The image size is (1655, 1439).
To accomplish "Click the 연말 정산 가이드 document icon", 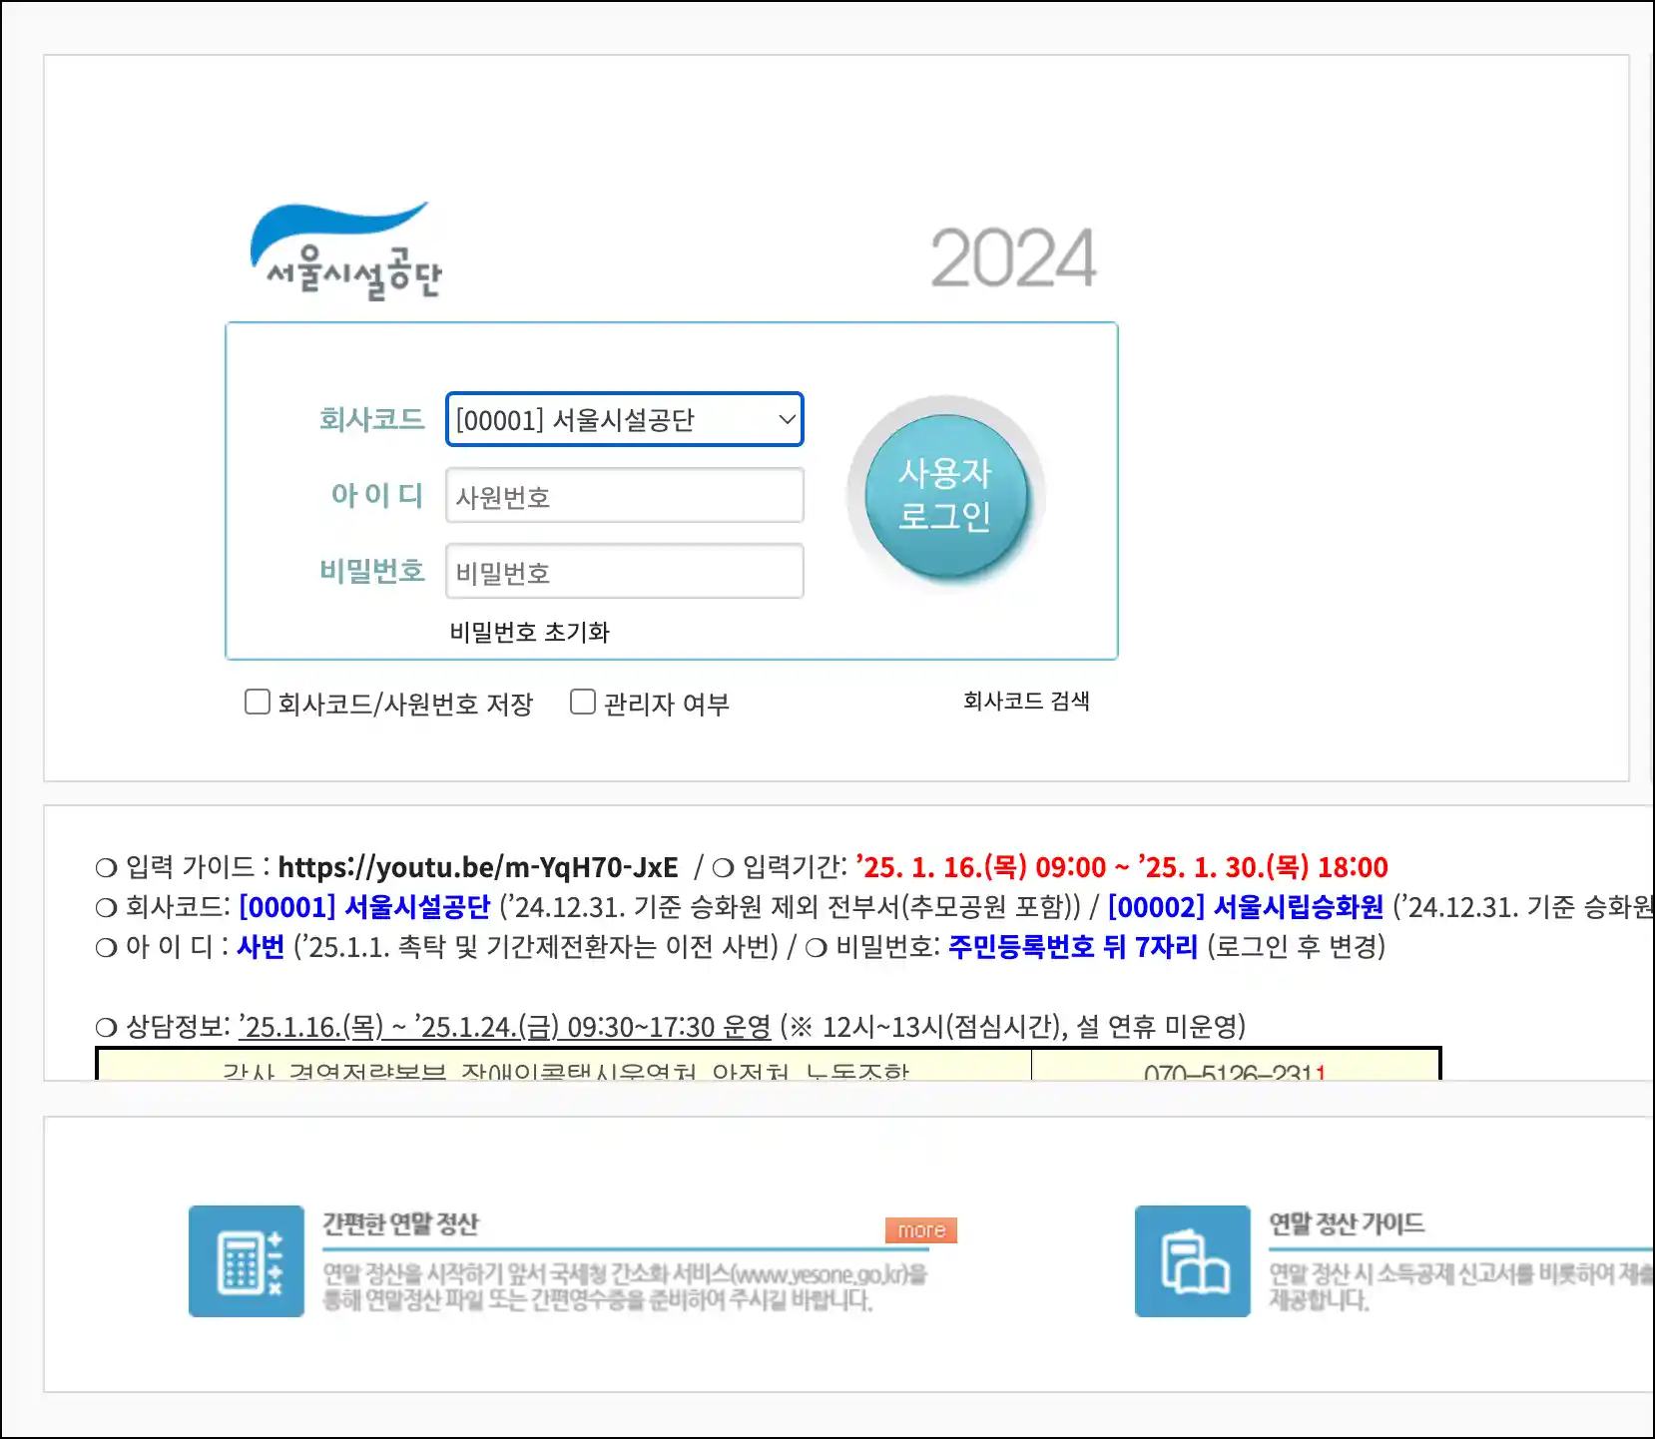I will pos(1192,1261).
